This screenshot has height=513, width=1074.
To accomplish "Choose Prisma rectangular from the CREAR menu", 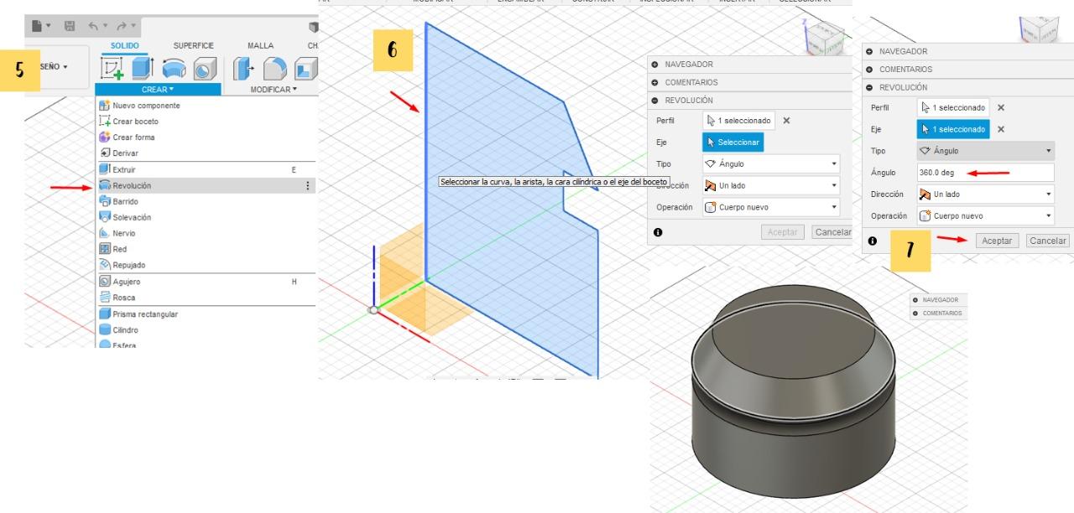I will [206, 314].
